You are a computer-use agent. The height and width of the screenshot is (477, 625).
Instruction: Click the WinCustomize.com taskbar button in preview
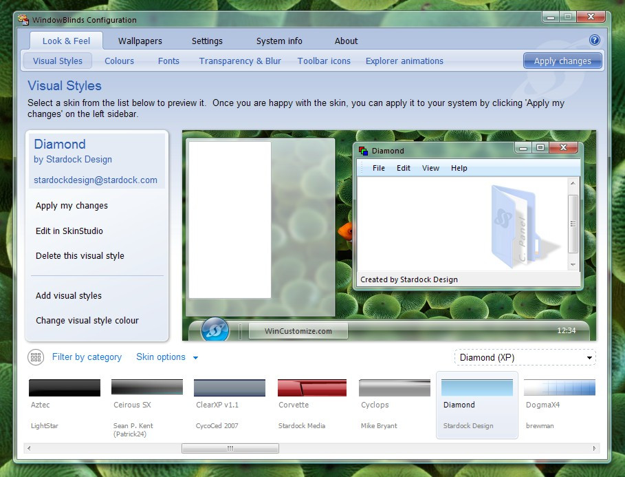298,331
